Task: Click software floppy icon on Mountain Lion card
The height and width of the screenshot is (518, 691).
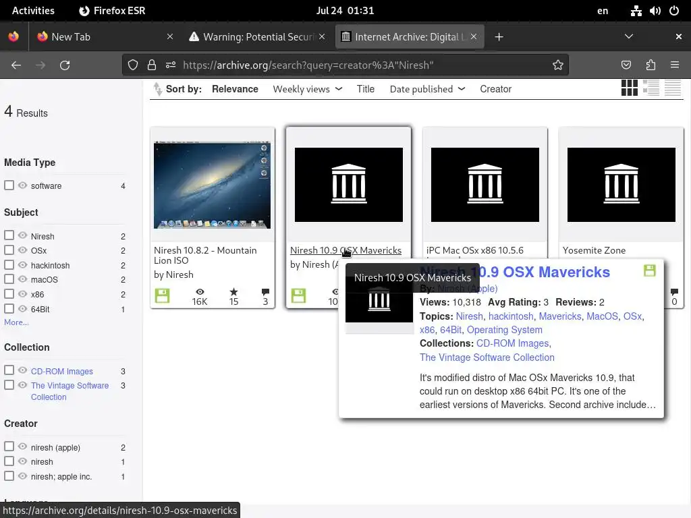Action: pos(162,295)
